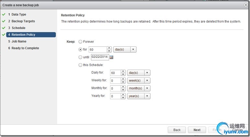
Task: Select step 4 Retention Policy
Action: pos(31,35)
